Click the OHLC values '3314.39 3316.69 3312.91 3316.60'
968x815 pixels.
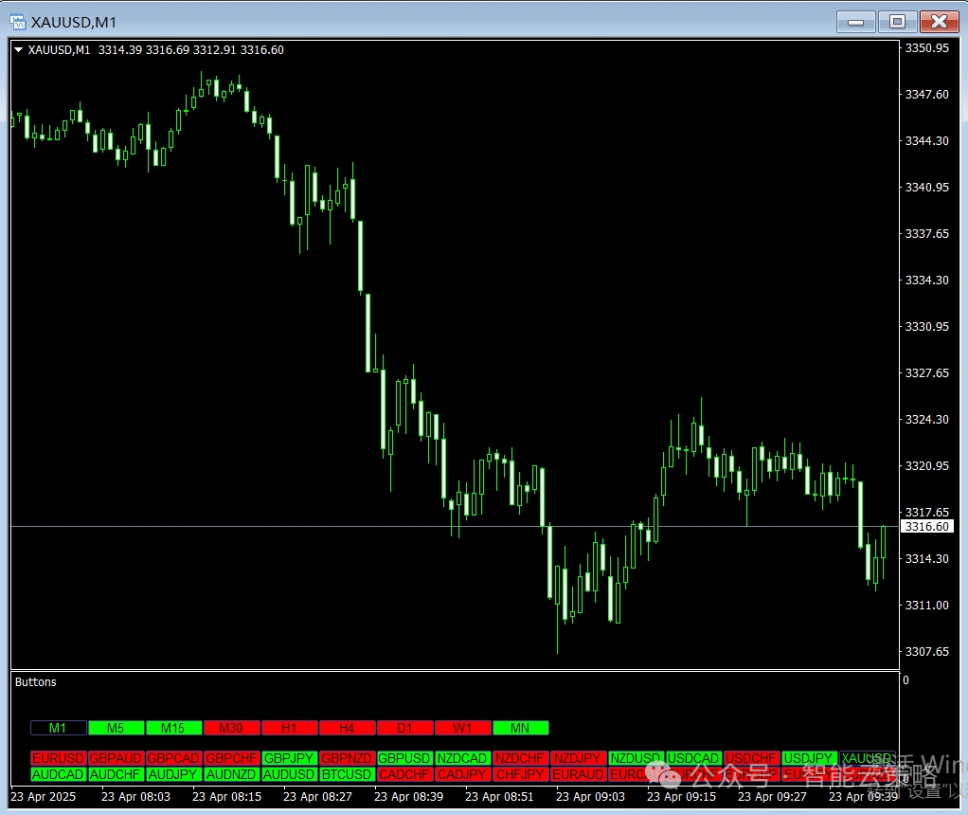pos(191,50)
